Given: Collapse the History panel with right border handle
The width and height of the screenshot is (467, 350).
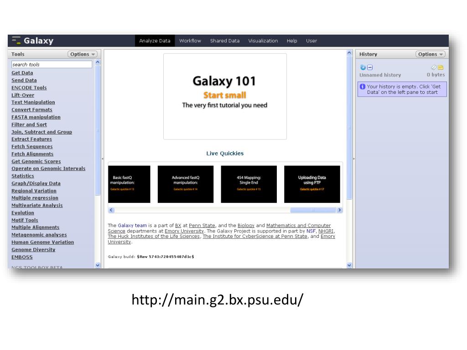Looking at the screenshot, I should [354, 159].
